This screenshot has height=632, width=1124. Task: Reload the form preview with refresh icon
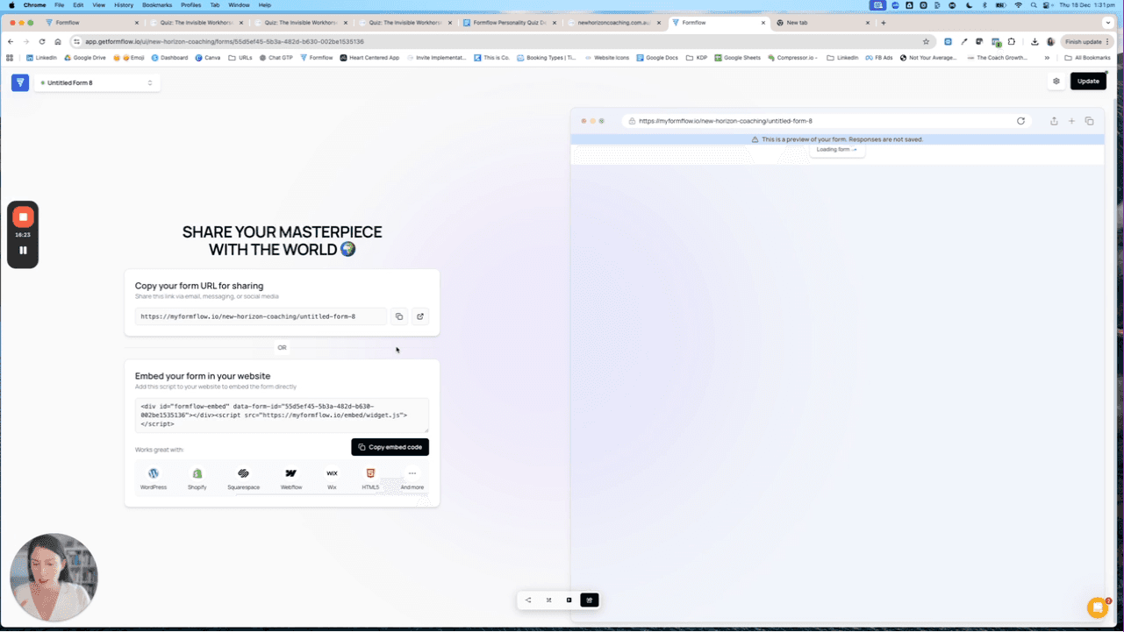tap(1020, 121)
